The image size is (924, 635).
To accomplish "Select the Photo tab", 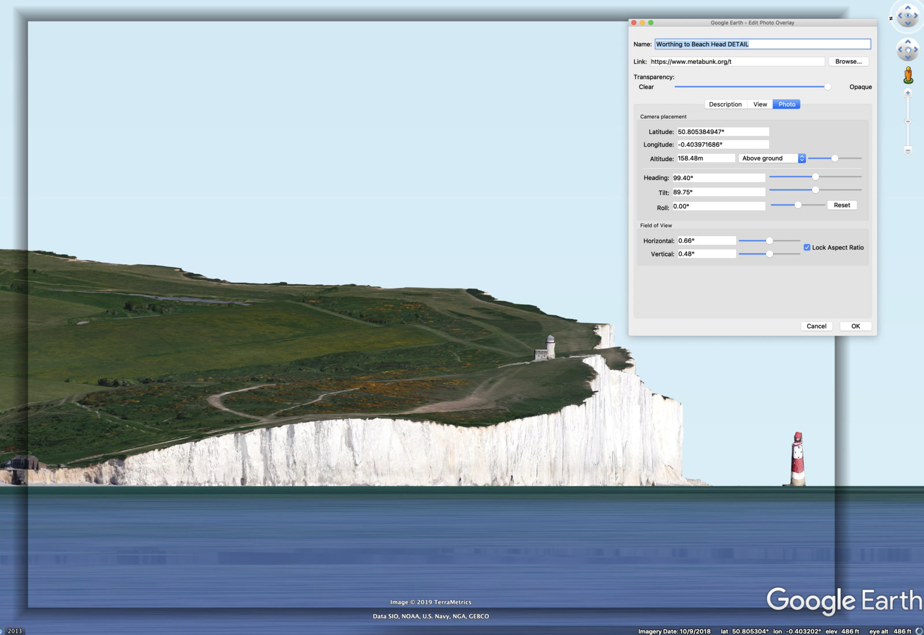I will 787,104.
